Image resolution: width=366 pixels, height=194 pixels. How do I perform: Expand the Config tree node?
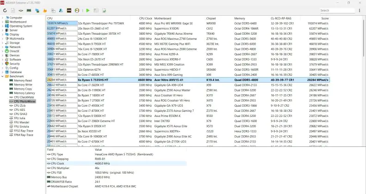coord(3,68)
